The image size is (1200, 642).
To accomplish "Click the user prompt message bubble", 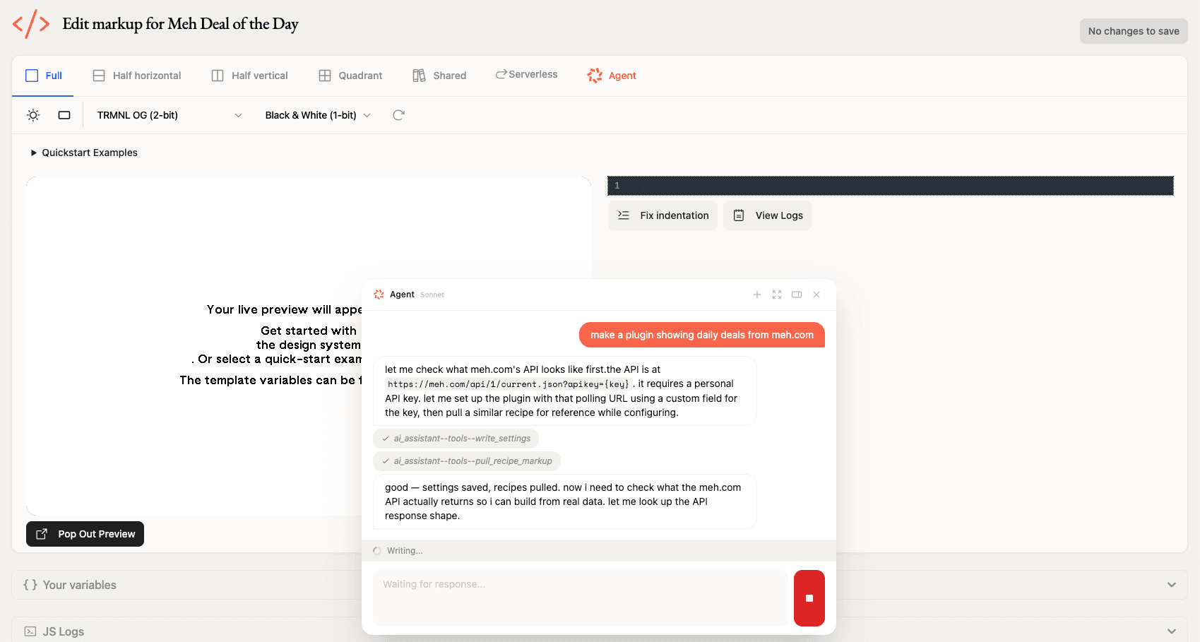I will (x=702, y=335).
